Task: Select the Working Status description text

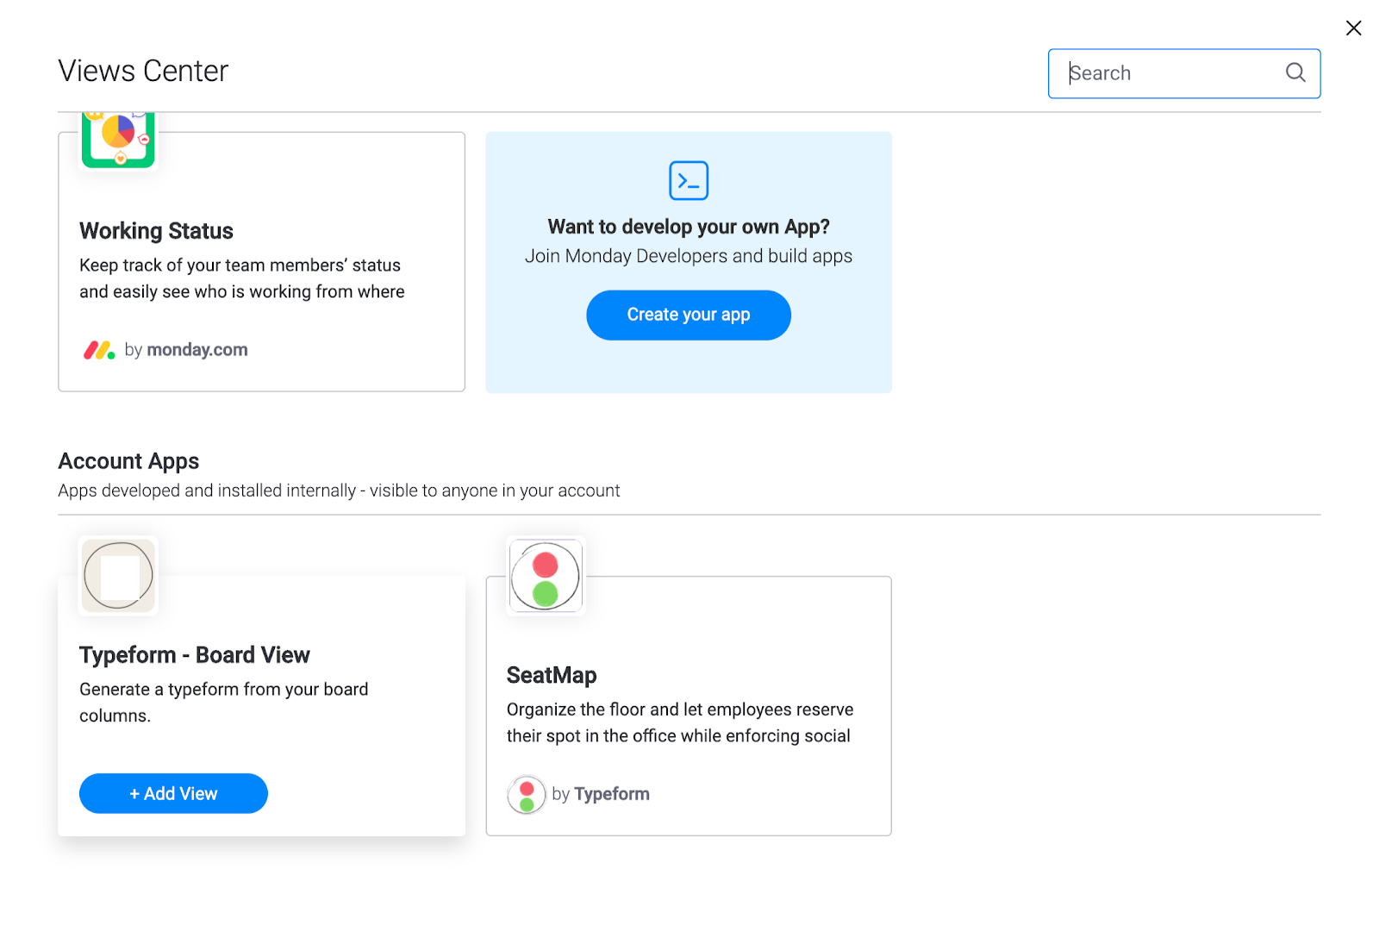Action: tap(242, 278)
